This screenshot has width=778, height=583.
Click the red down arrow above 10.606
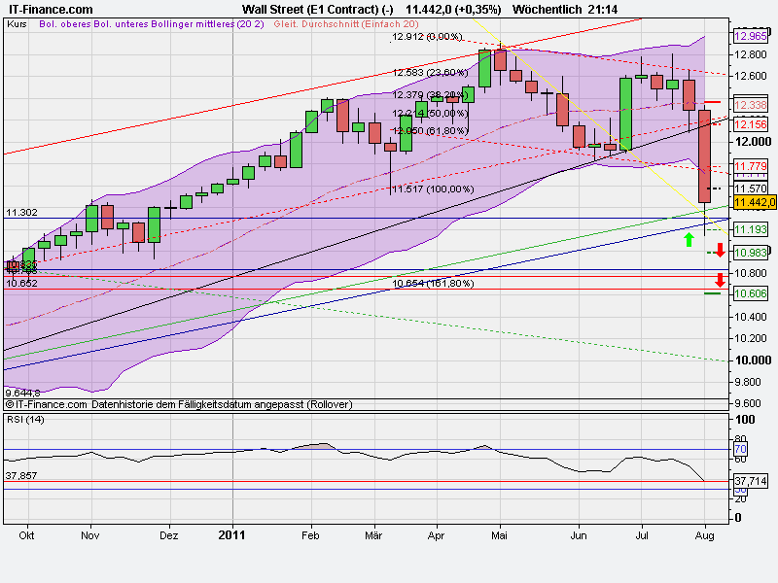[x=720, y=280]
